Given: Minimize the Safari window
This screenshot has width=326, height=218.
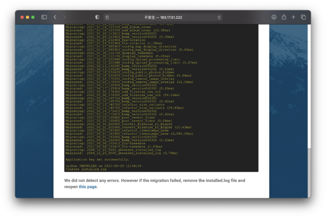Looking at the screenshot, I should click(28, 17).
